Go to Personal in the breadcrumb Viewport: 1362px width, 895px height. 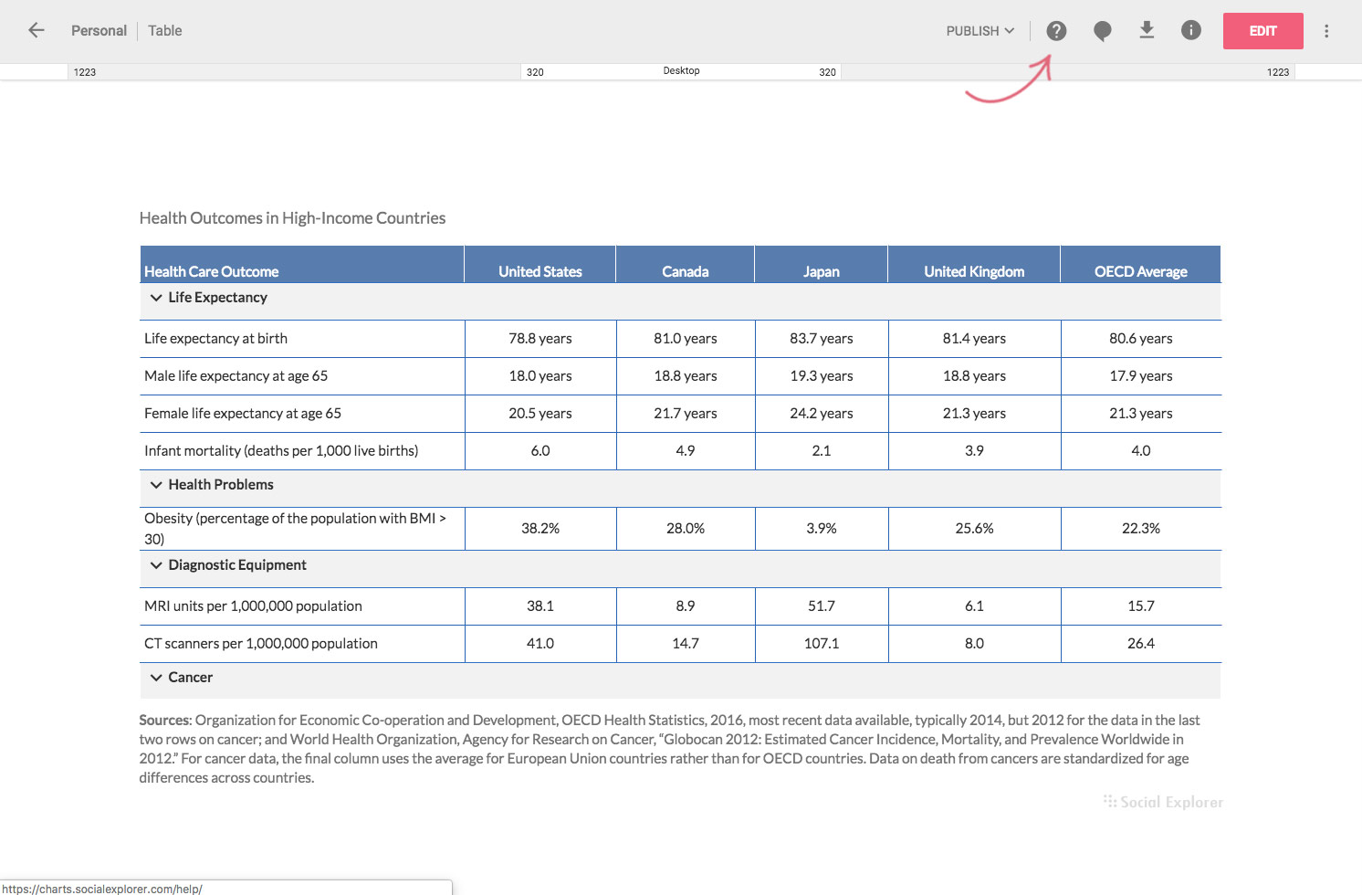[x=99, y=31]
